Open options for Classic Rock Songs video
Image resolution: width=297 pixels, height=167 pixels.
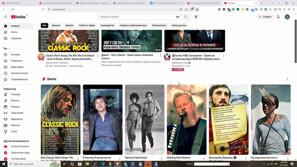98,56
